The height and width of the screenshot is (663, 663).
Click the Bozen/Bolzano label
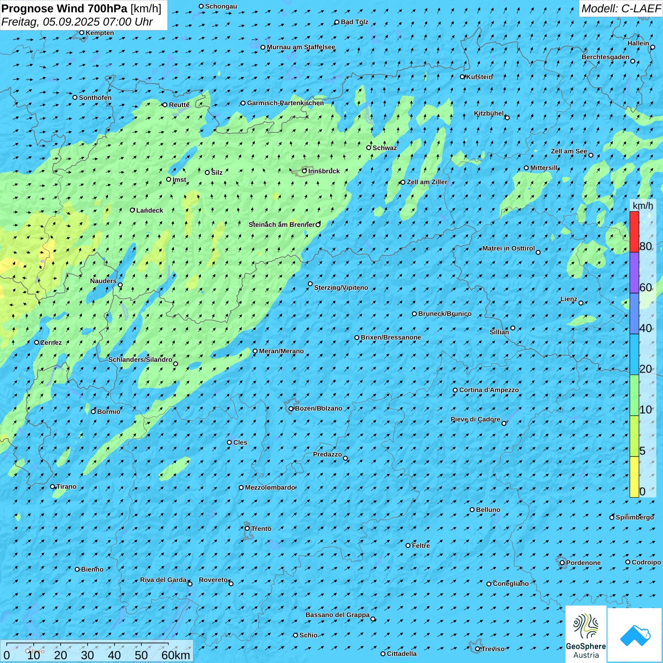coord(318,408)
